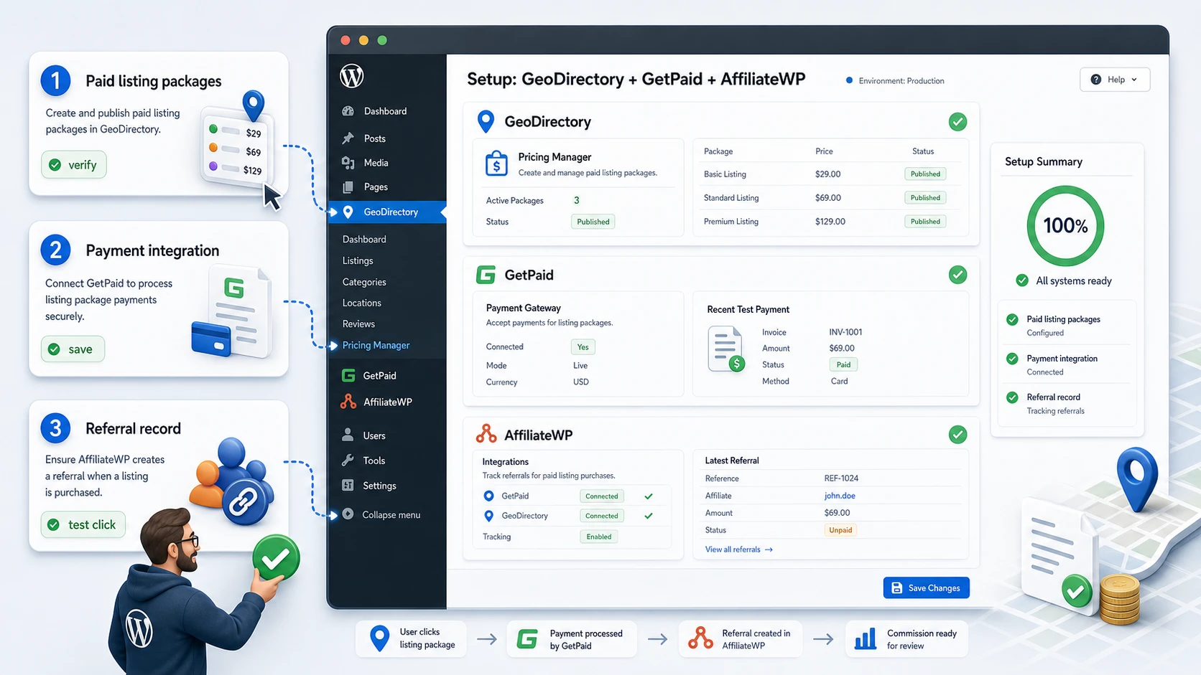Image resolution: width=1201 pixels, height=675 pixels.
Task: Click the Settings icon in the sidebar
Action: (x=348, y=485)
